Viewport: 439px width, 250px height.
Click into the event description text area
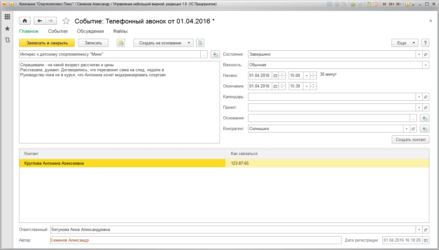click(x=119, y=102)
